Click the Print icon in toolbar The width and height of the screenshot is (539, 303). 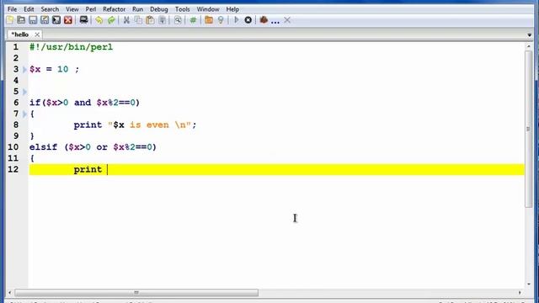click(x=83, y=20)
